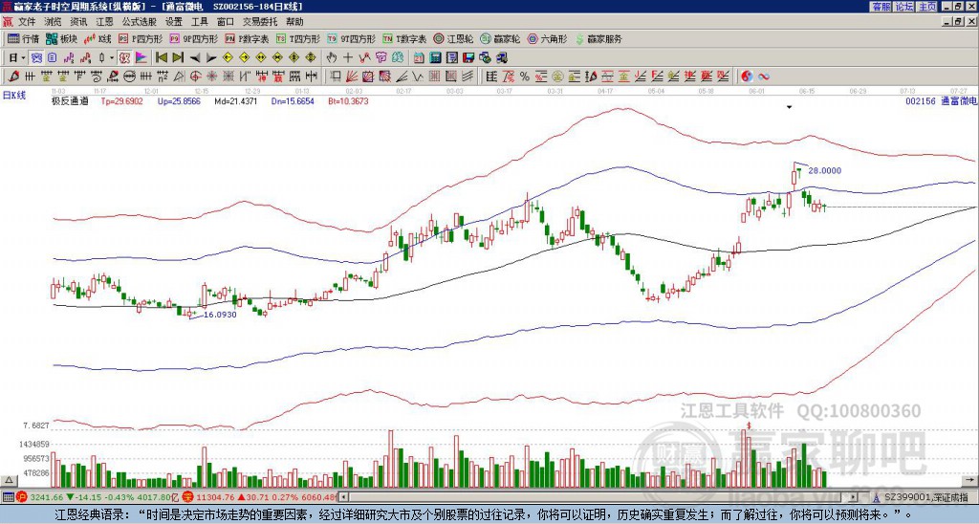The width and height of the screenshot is (979, 524).
Task: Click the infinity loop icon
Action: coord(764,76)
